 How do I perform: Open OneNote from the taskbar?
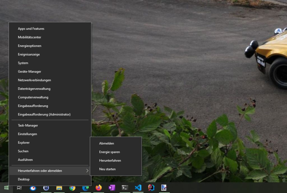112,188
